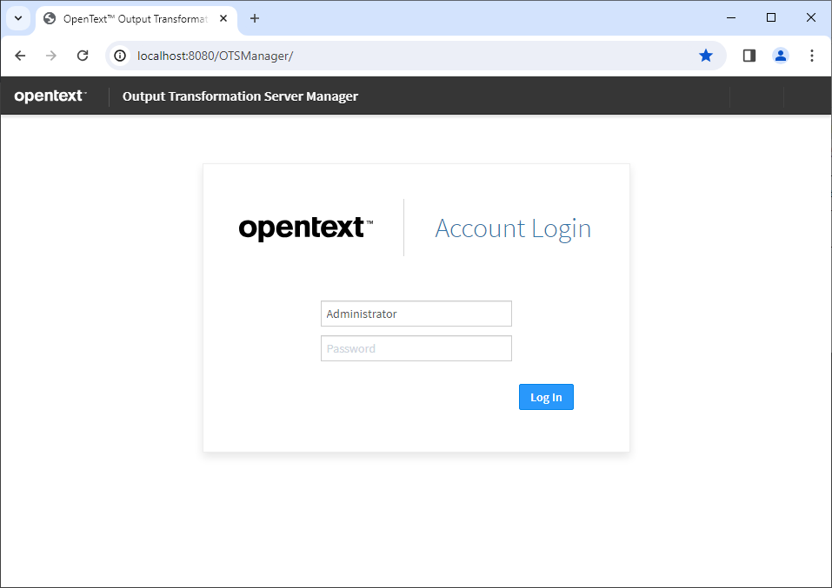Open the Chrome three-dot menu
This screenshot has width=832, height=588.
pyautogui.click(x=811, y=55)
